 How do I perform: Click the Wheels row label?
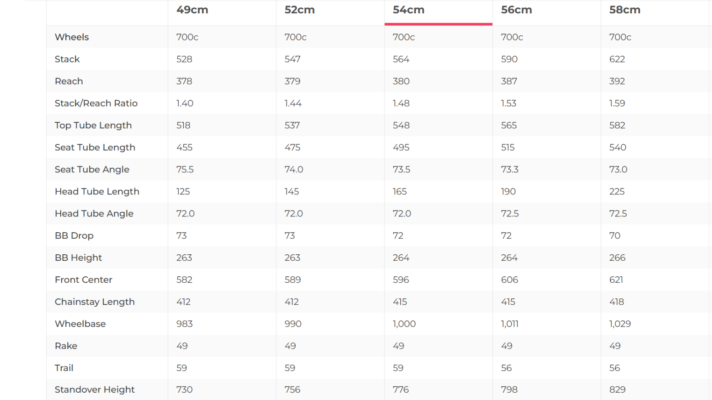coord(72,37)
